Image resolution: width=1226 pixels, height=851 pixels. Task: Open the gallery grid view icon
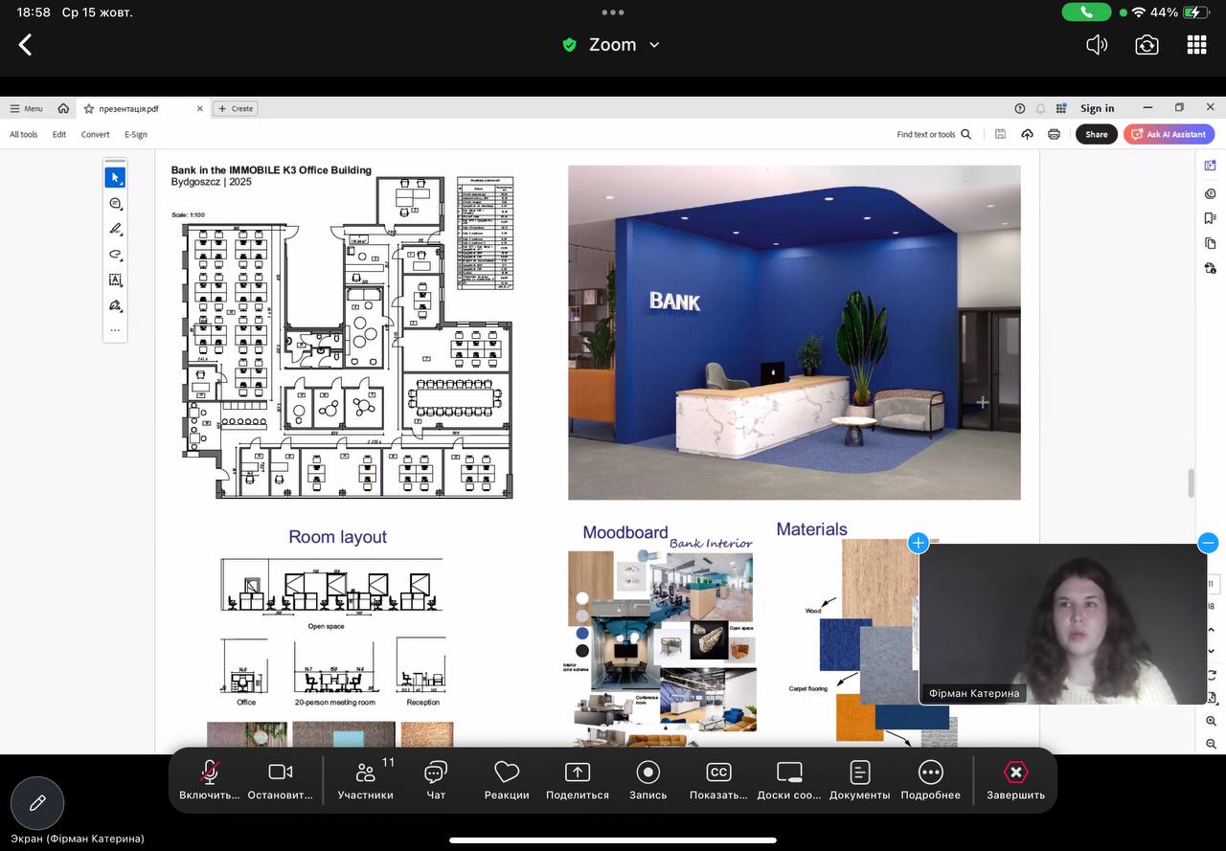tap(1196, 45)
